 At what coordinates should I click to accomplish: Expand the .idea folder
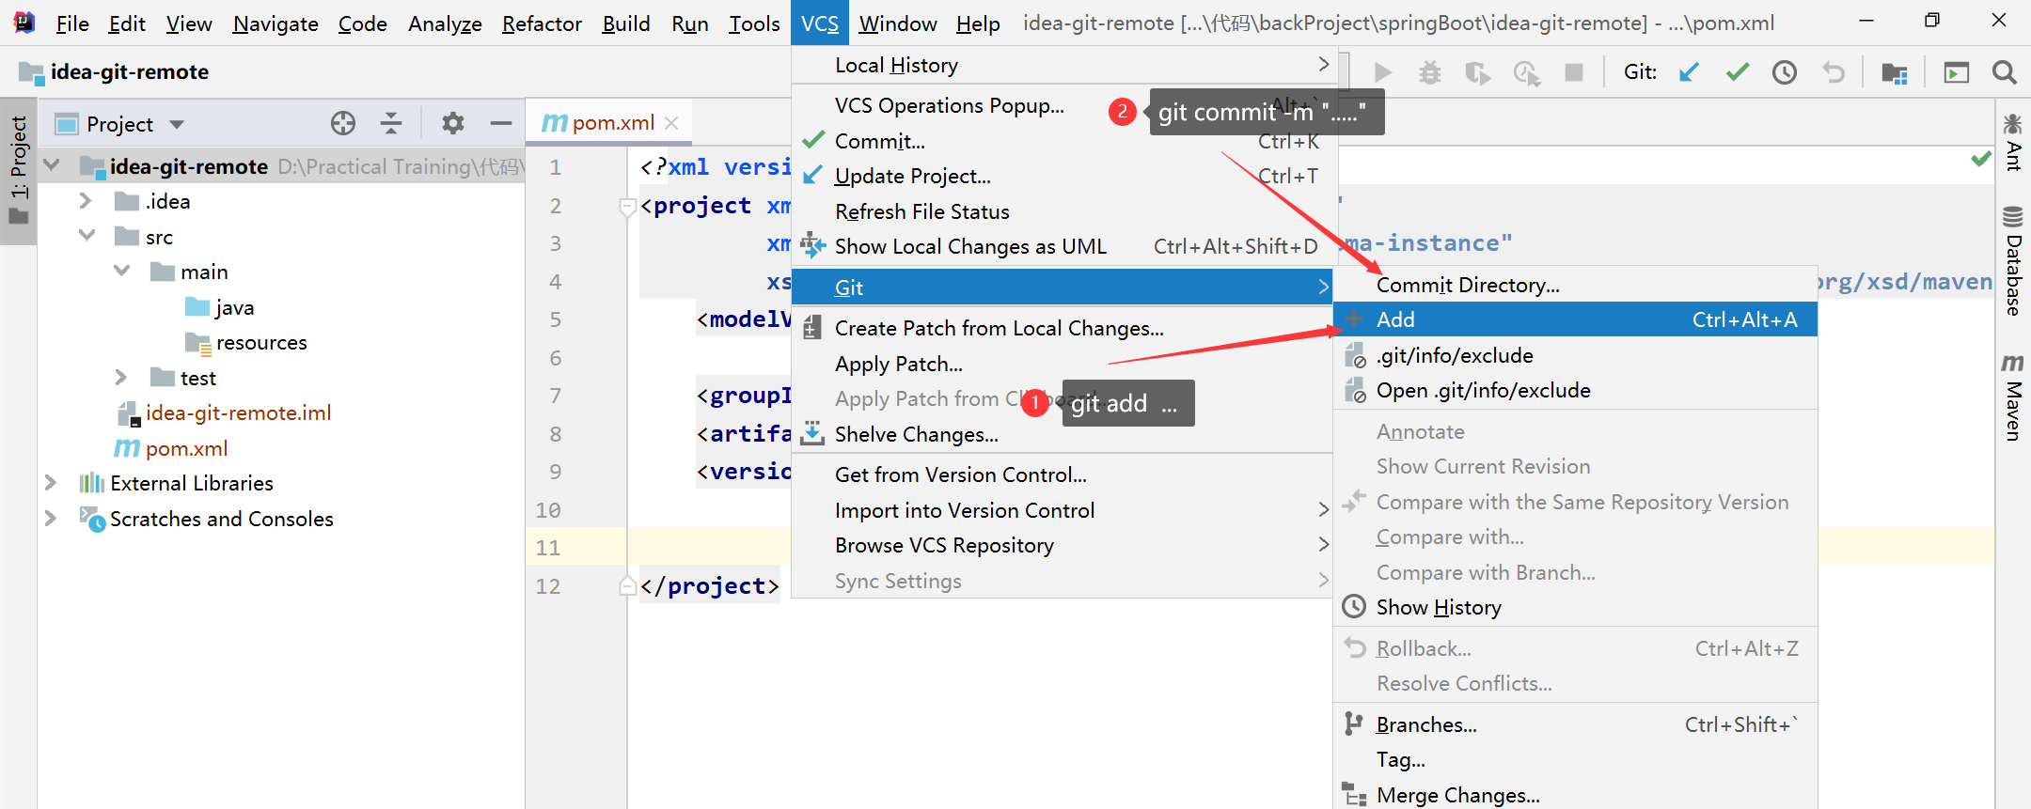(86, 201)
